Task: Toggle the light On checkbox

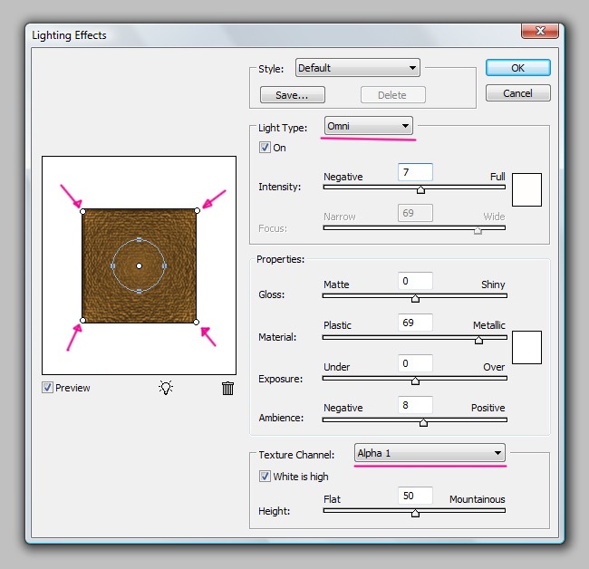Action: (x=266, y=148)
